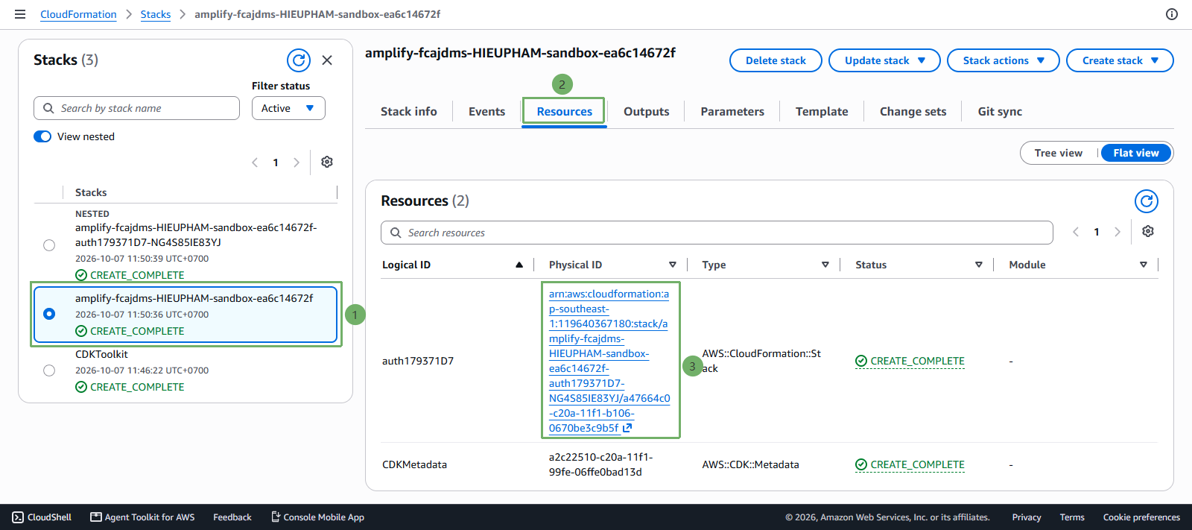Toggle the View nested switch

pyautogui.click(x=42, y=136)
